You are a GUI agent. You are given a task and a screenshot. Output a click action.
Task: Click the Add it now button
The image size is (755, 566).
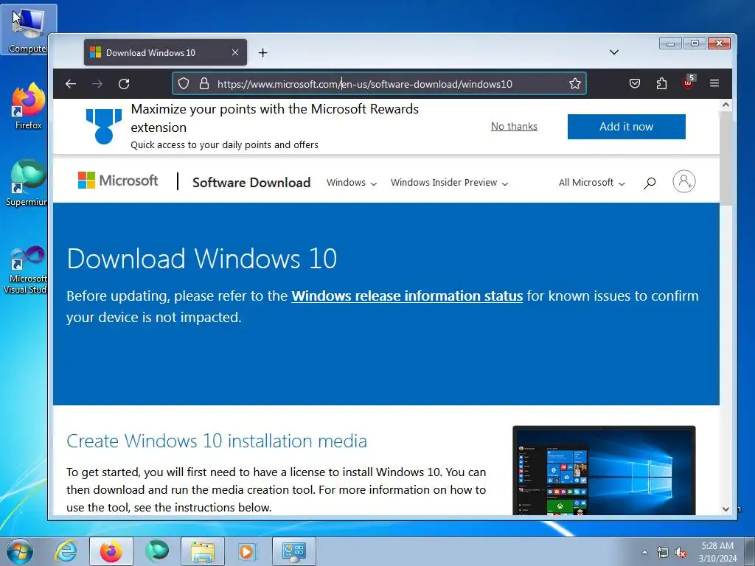627,127
